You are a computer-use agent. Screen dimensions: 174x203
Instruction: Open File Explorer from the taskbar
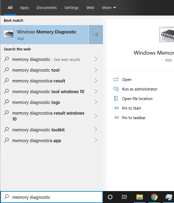click(x=139, y=197)
